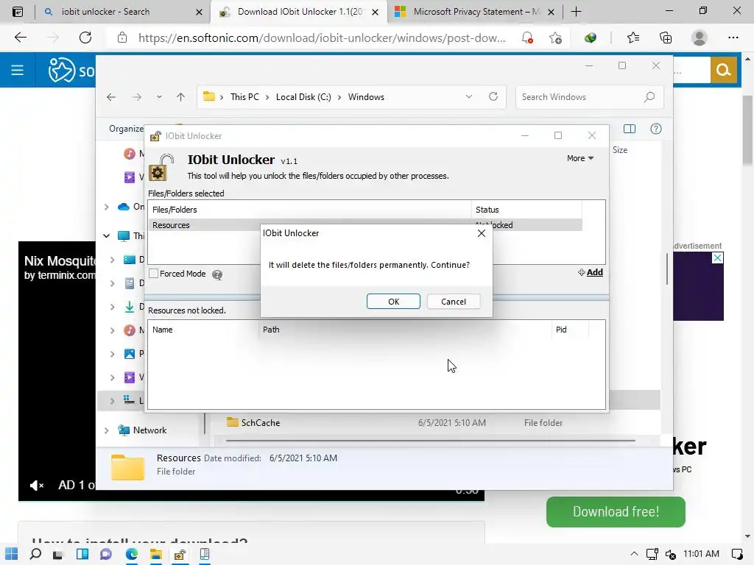Screen dimensions: 754x565
Task: Click the Search Windows field
Action: click(590, 97)
